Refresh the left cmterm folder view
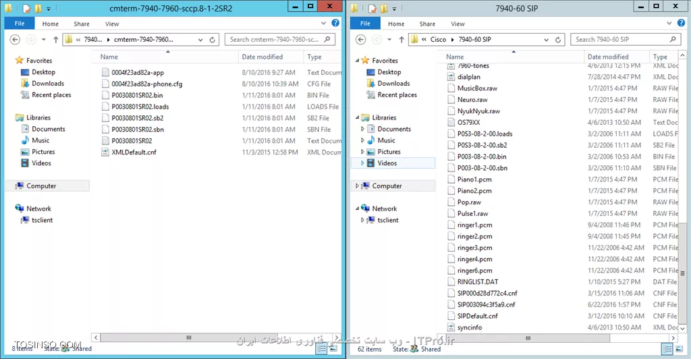The height and width of the screenshot is (359, 691). click(x=212, y=40)
